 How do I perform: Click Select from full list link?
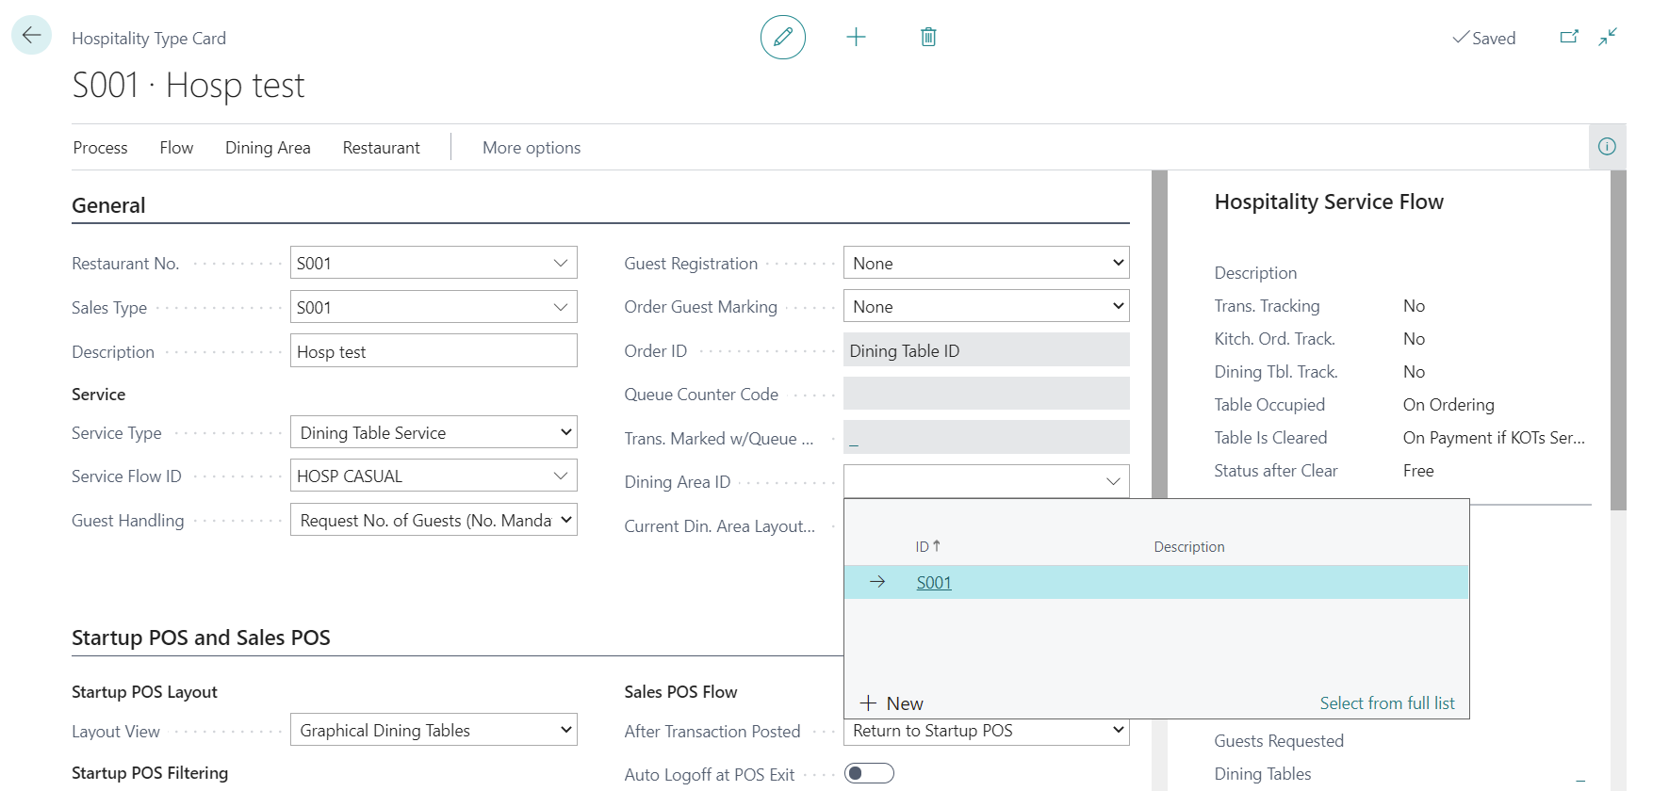click(1386, 703)
